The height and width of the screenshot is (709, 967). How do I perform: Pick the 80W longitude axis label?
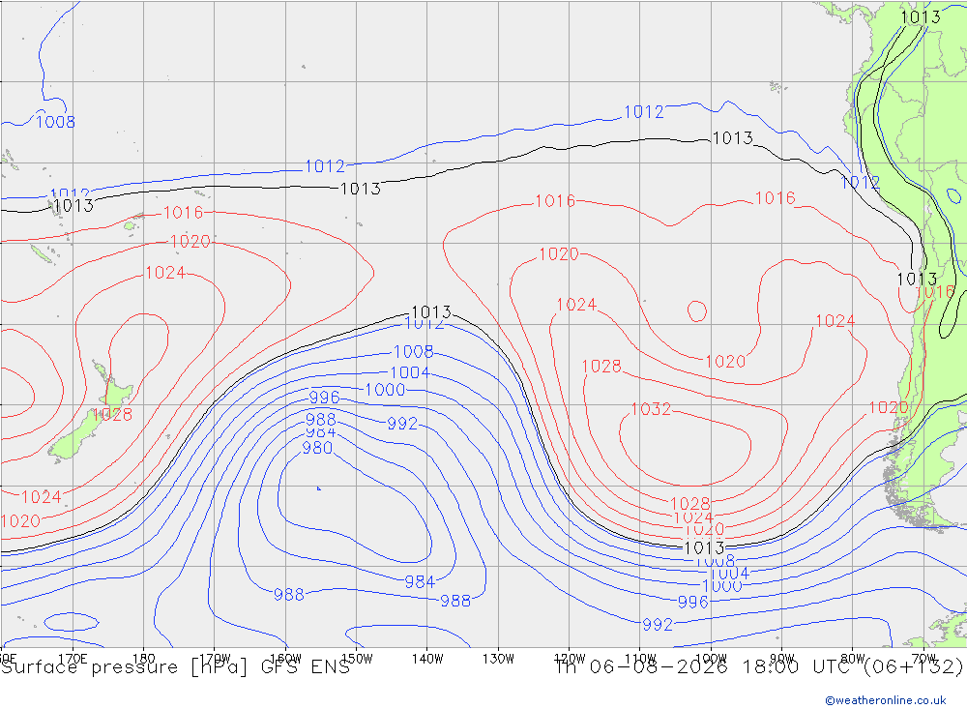[x=853, y=659]
